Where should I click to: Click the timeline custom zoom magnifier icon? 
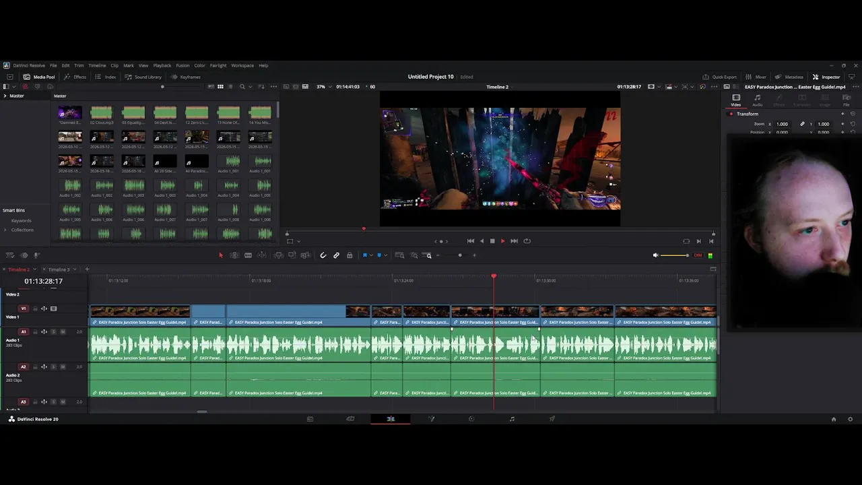tap(428, 255)
